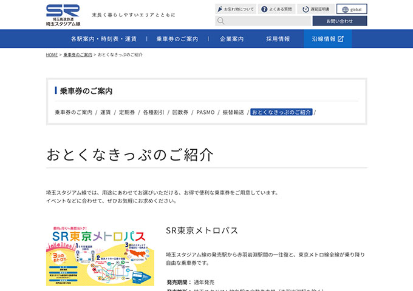Click into the site search field
The height and width of the screenshot is (291, 413).
point(263,21)
